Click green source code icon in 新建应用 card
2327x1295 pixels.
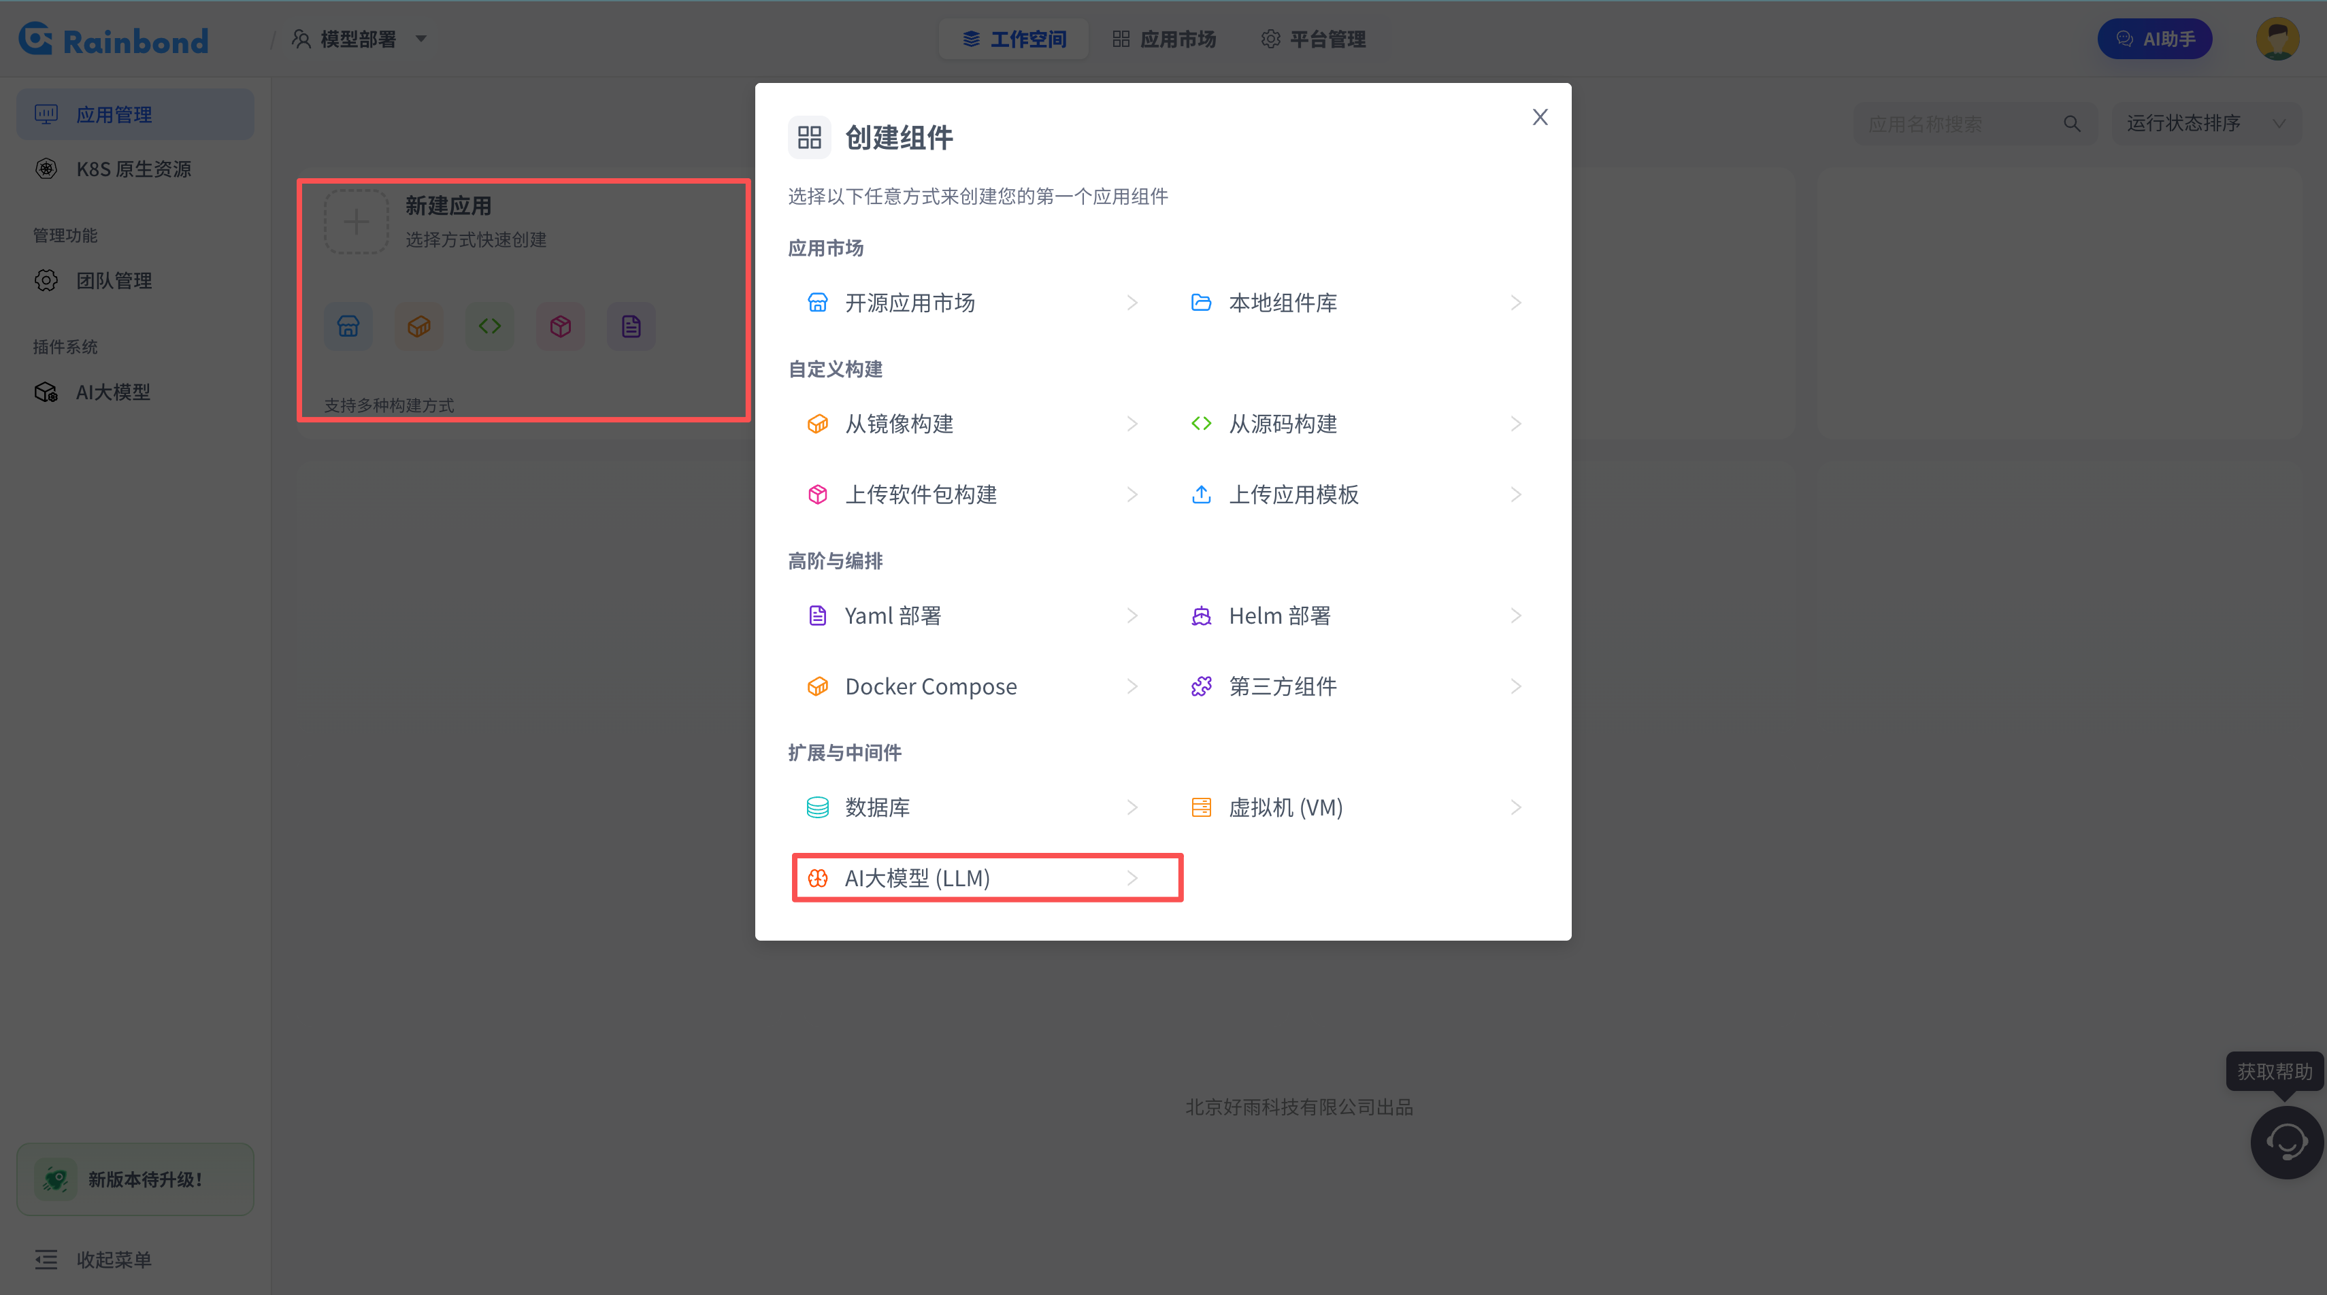490,326
